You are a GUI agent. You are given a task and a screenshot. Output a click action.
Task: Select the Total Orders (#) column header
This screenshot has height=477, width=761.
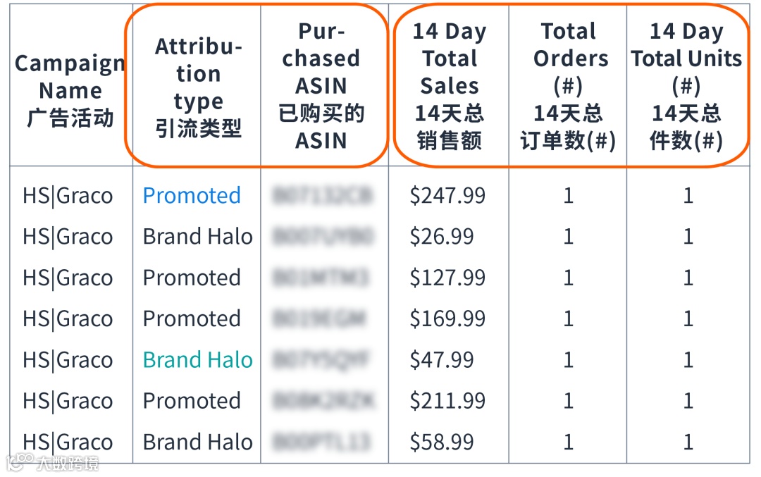[x=569, y=86]
